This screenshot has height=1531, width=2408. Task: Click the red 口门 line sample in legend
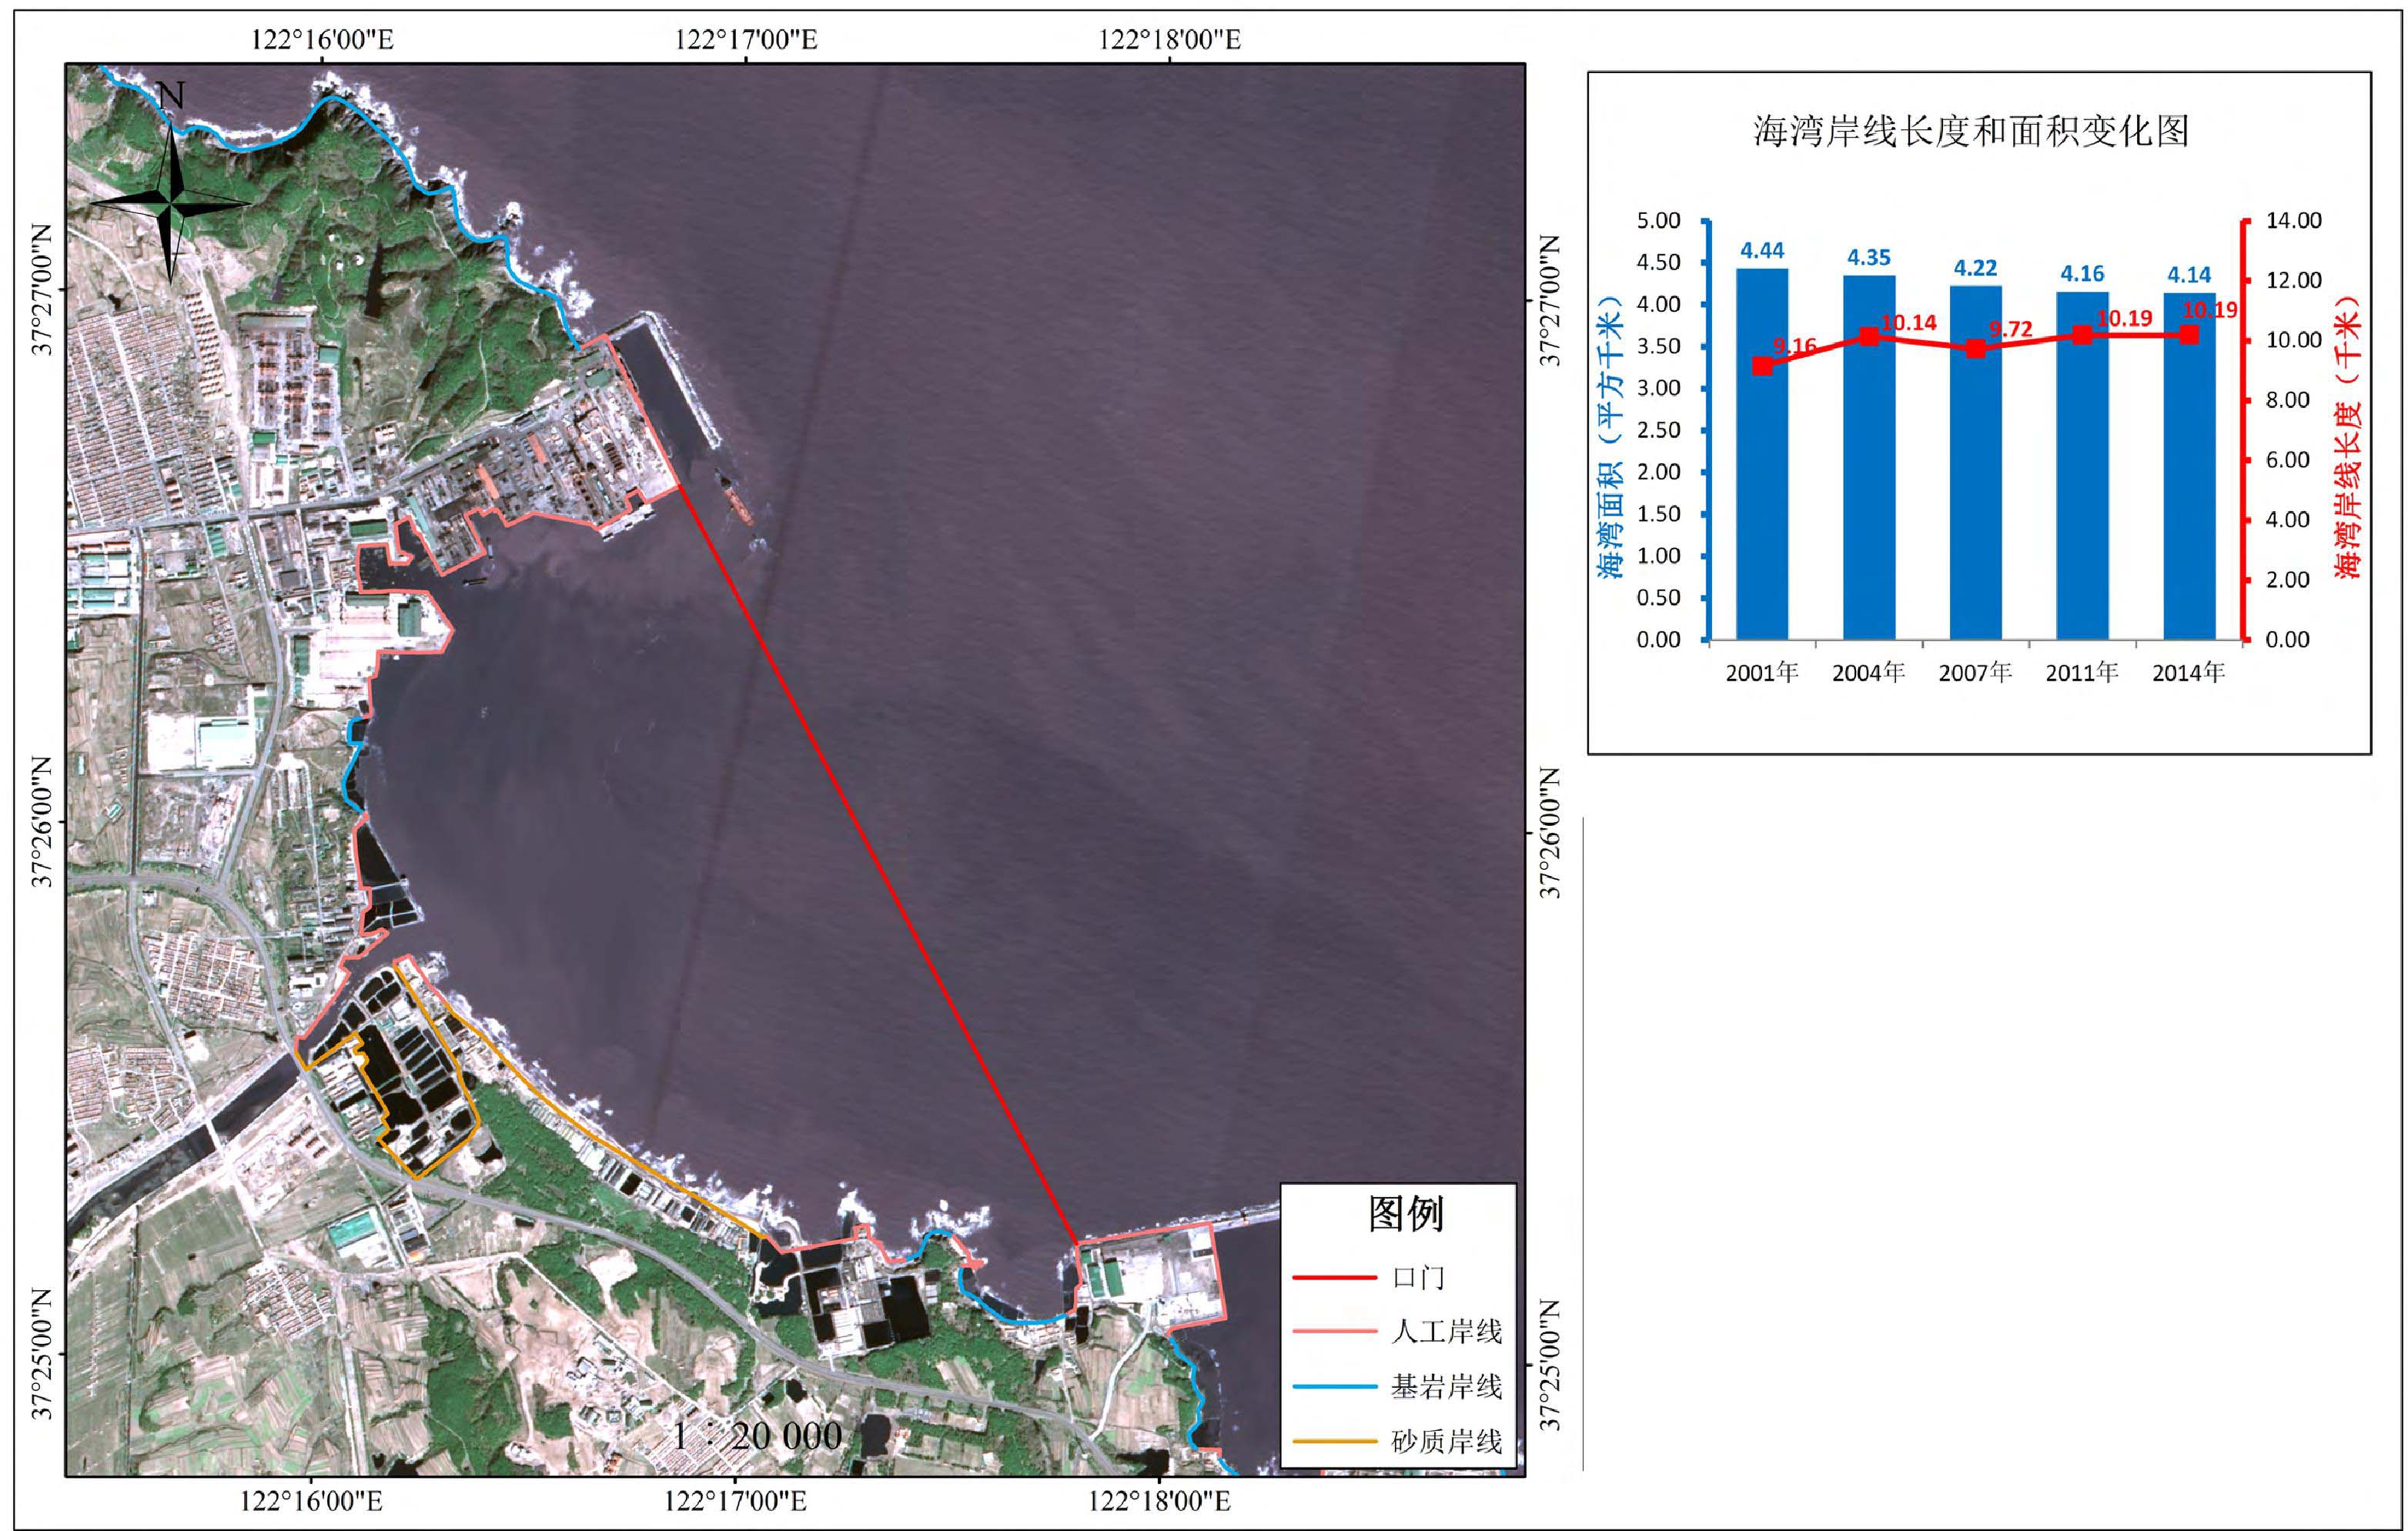tap(1334, 1277)
